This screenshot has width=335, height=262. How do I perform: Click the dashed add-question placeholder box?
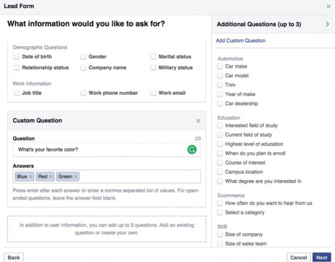tap(106, 229)
